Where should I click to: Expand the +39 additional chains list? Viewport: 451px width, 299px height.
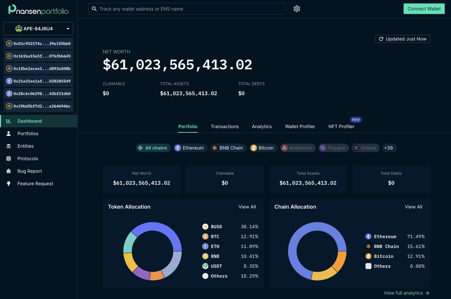[x=389, y=148]
